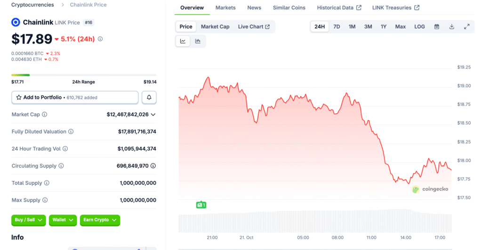Screen dimensions: 482x250
Task: Open the Similar Coins tab
Action: coord(289,8)
